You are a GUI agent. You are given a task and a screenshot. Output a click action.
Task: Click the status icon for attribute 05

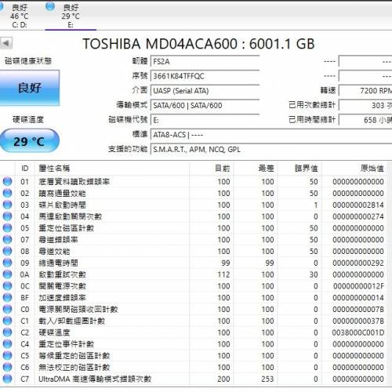point(7,228)
